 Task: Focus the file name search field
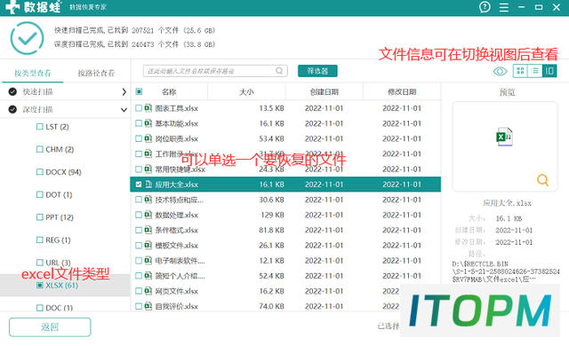click(215, 71)
